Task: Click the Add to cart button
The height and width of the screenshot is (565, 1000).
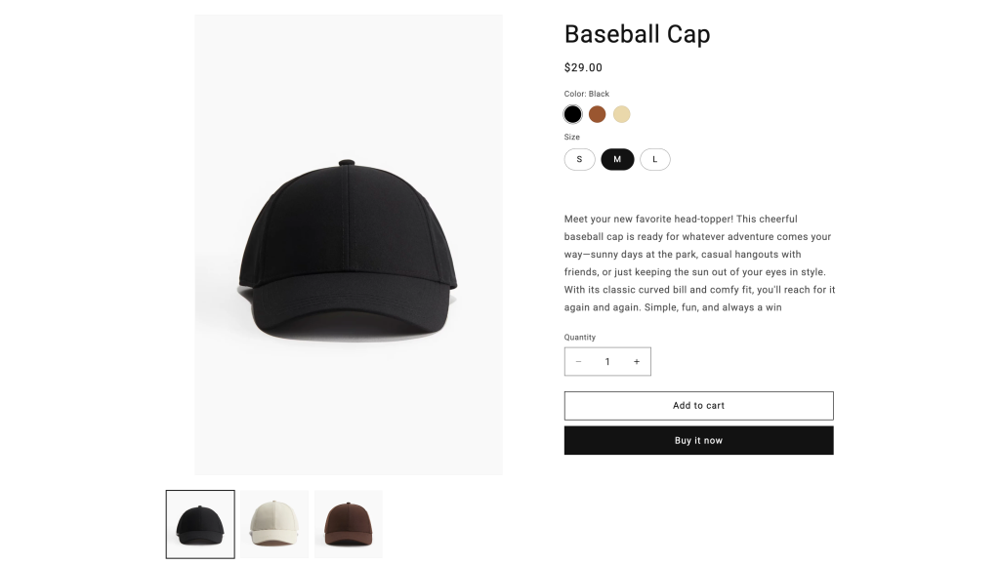Action: point(698,406)
